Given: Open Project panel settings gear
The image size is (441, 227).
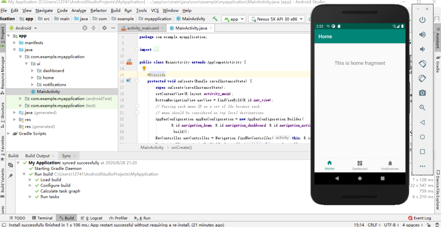Looking at the screenshot, I should click(104, 28).
